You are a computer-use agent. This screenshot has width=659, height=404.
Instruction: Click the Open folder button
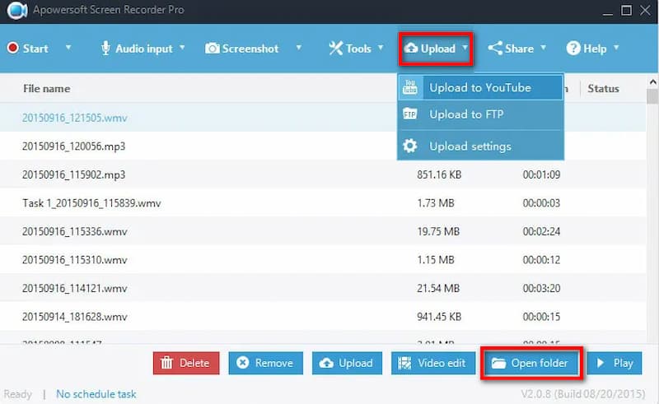coord(531,363)
